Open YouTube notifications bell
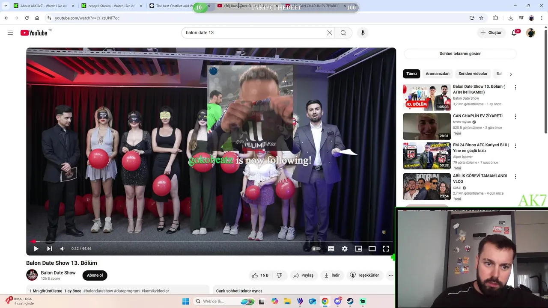 click(x=514, y=33)
